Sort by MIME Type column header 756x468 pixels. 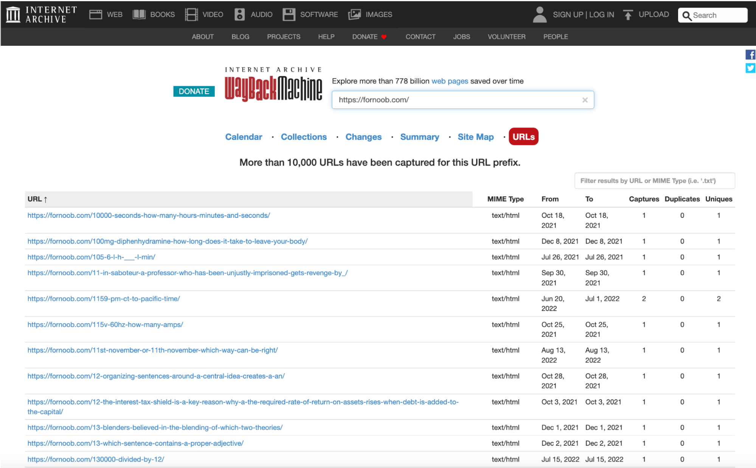coord(505,199)
